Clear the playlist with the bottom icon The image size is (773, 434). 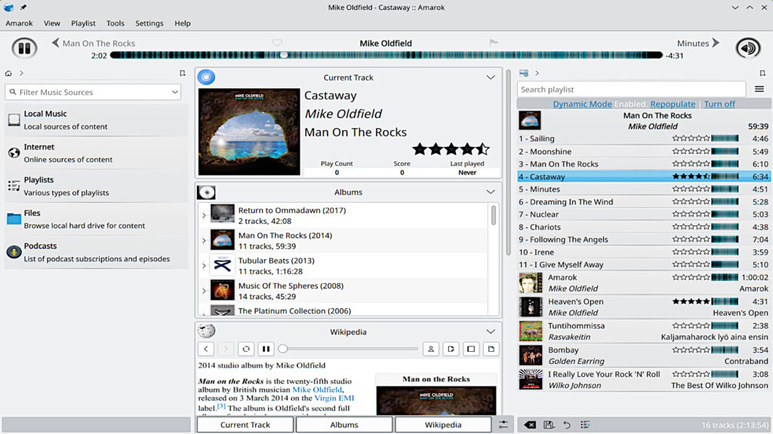coord(530,425)
